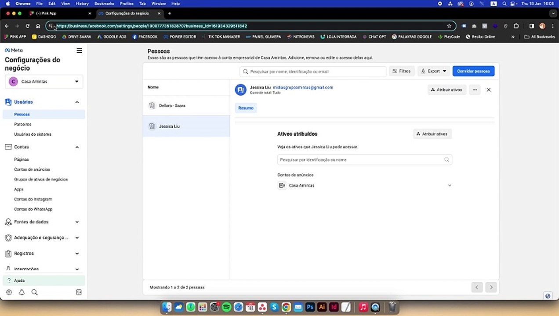Image resolution: width=559 pixels, height=316 pixels.
Task: Click the three-dots more options button
Action: point(475,90)
